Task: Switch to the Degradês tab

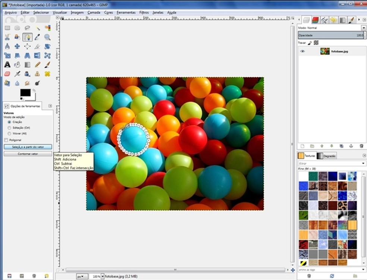Action: (x=326, y=156)
